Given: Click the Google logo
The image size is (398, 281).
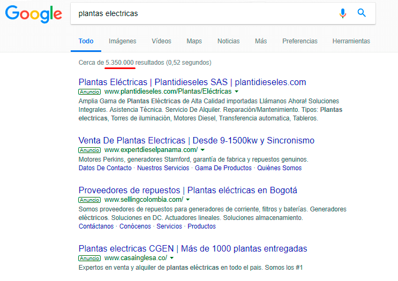Looking at the screenshot, I should point(34,14).
